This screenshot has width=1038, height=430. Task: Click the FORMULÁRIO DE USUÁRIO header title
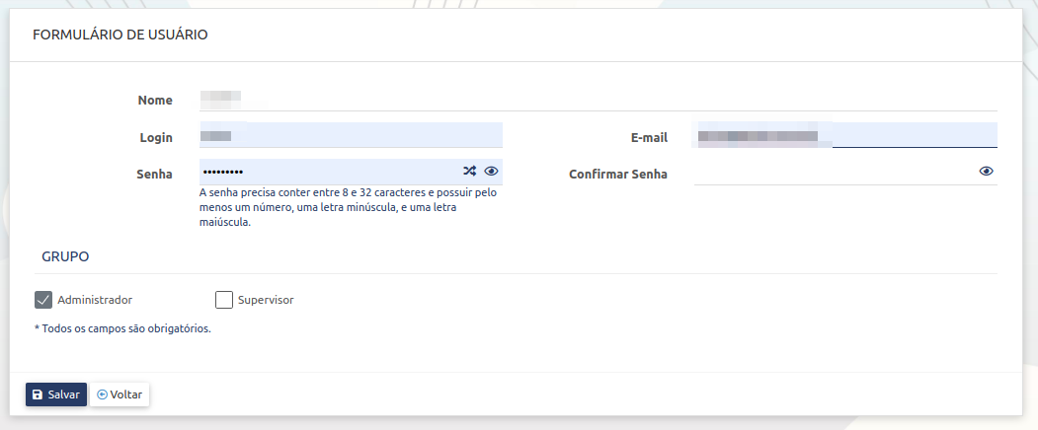[x=120, y=35]
